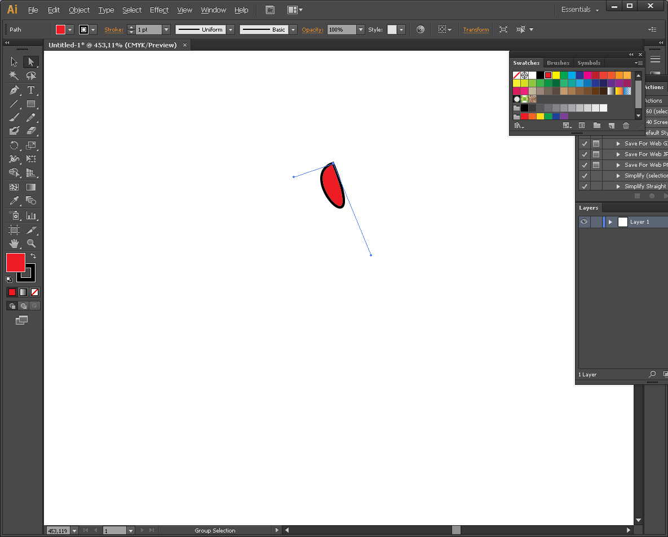Toggle Layer 1 visibility eye
Image resolution: width=668 pixels, height=537 pixels.
pyautogui.click(x=584, y=222)
